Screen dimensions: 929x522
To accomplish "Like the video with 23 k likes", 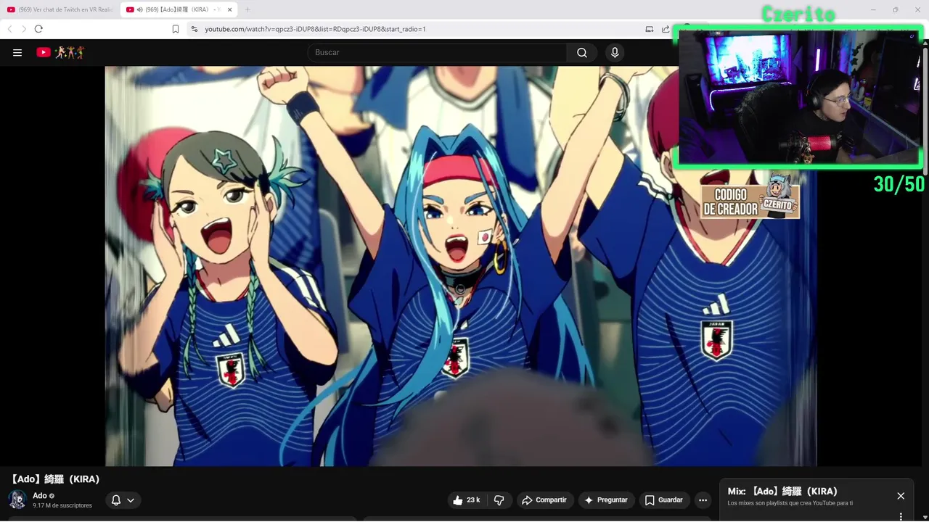I will (466, 500).
